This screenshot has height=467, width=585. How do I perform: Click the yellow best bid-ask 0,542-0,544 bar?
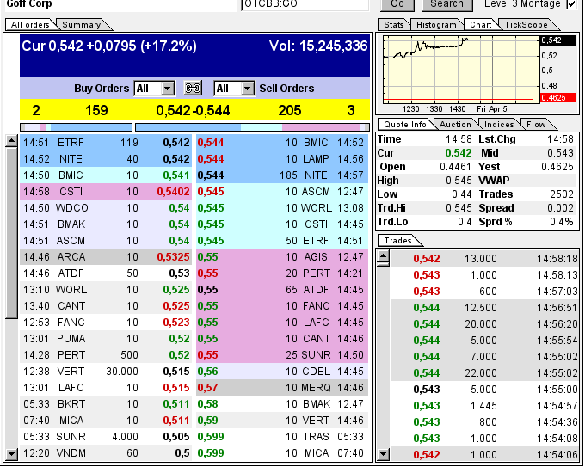(x=194, y=110)
